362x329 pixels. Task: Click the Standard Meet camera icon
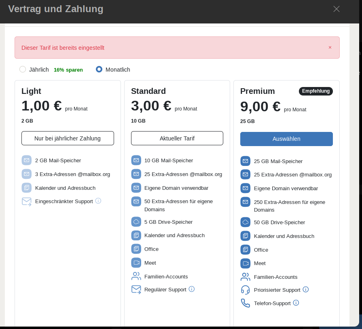coord(136,263)
